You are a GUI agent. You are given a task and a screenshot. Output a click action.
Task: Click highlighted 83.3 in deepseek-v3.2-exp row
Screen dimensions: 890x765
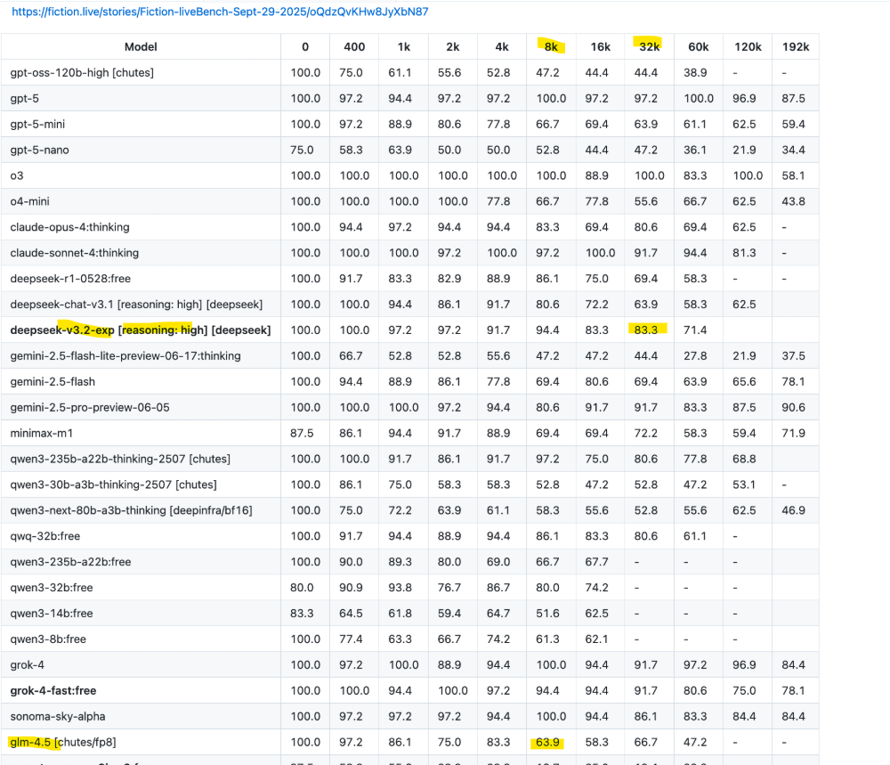646,330
